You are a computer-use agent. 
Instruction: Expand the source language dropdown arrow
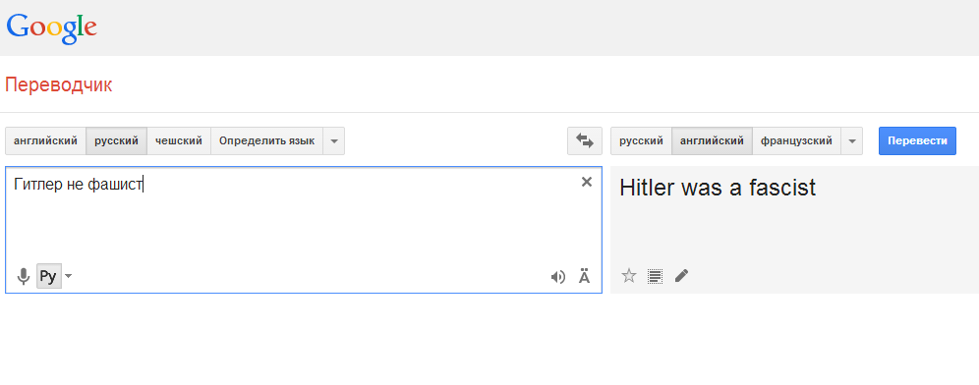334,141
